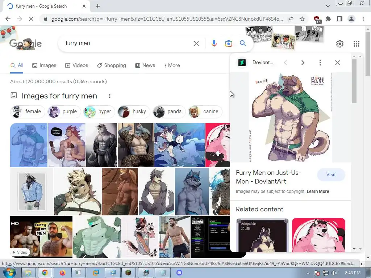The height and width of the screenshot is (278, 371).
Task: Open Google quick settings gear
Action: pyautogui.click(x=340, y=44)
